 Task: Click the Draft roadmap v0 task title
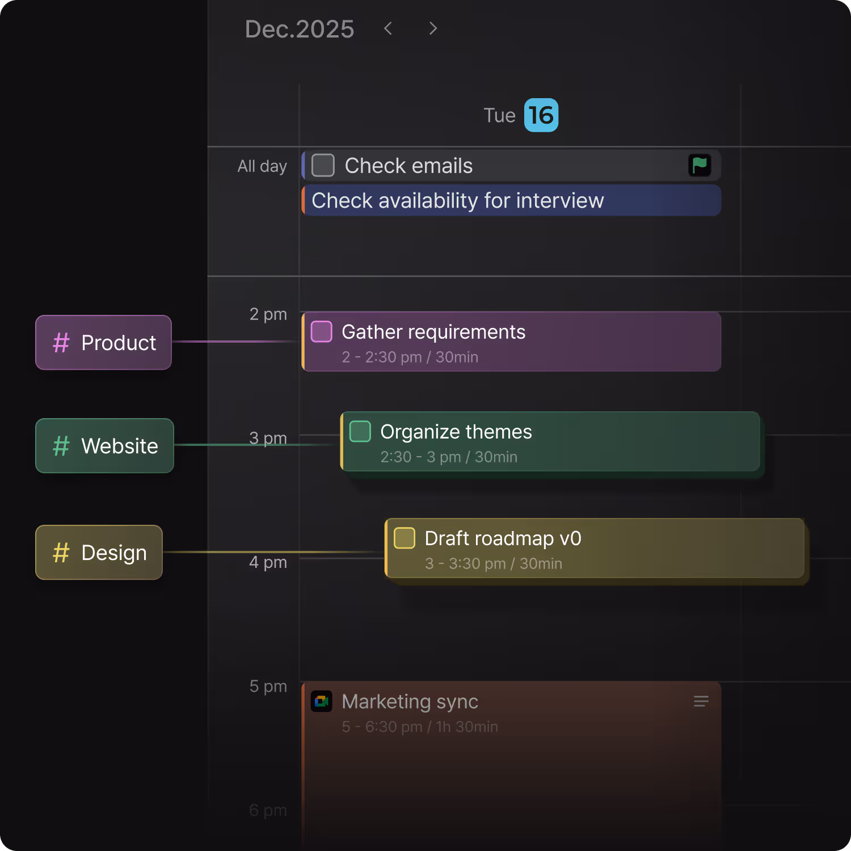tap(503, 538)
